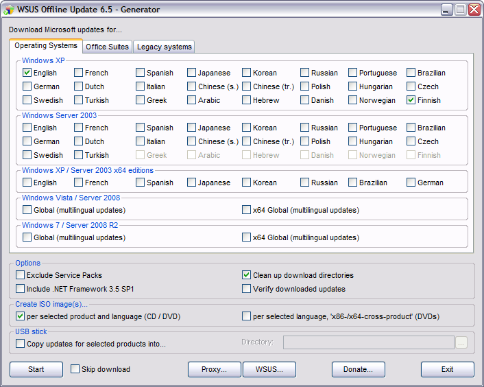Uncheck ISO per selected product and language
The width and height of the screenshot is (484, 387).
coord(20,316)
